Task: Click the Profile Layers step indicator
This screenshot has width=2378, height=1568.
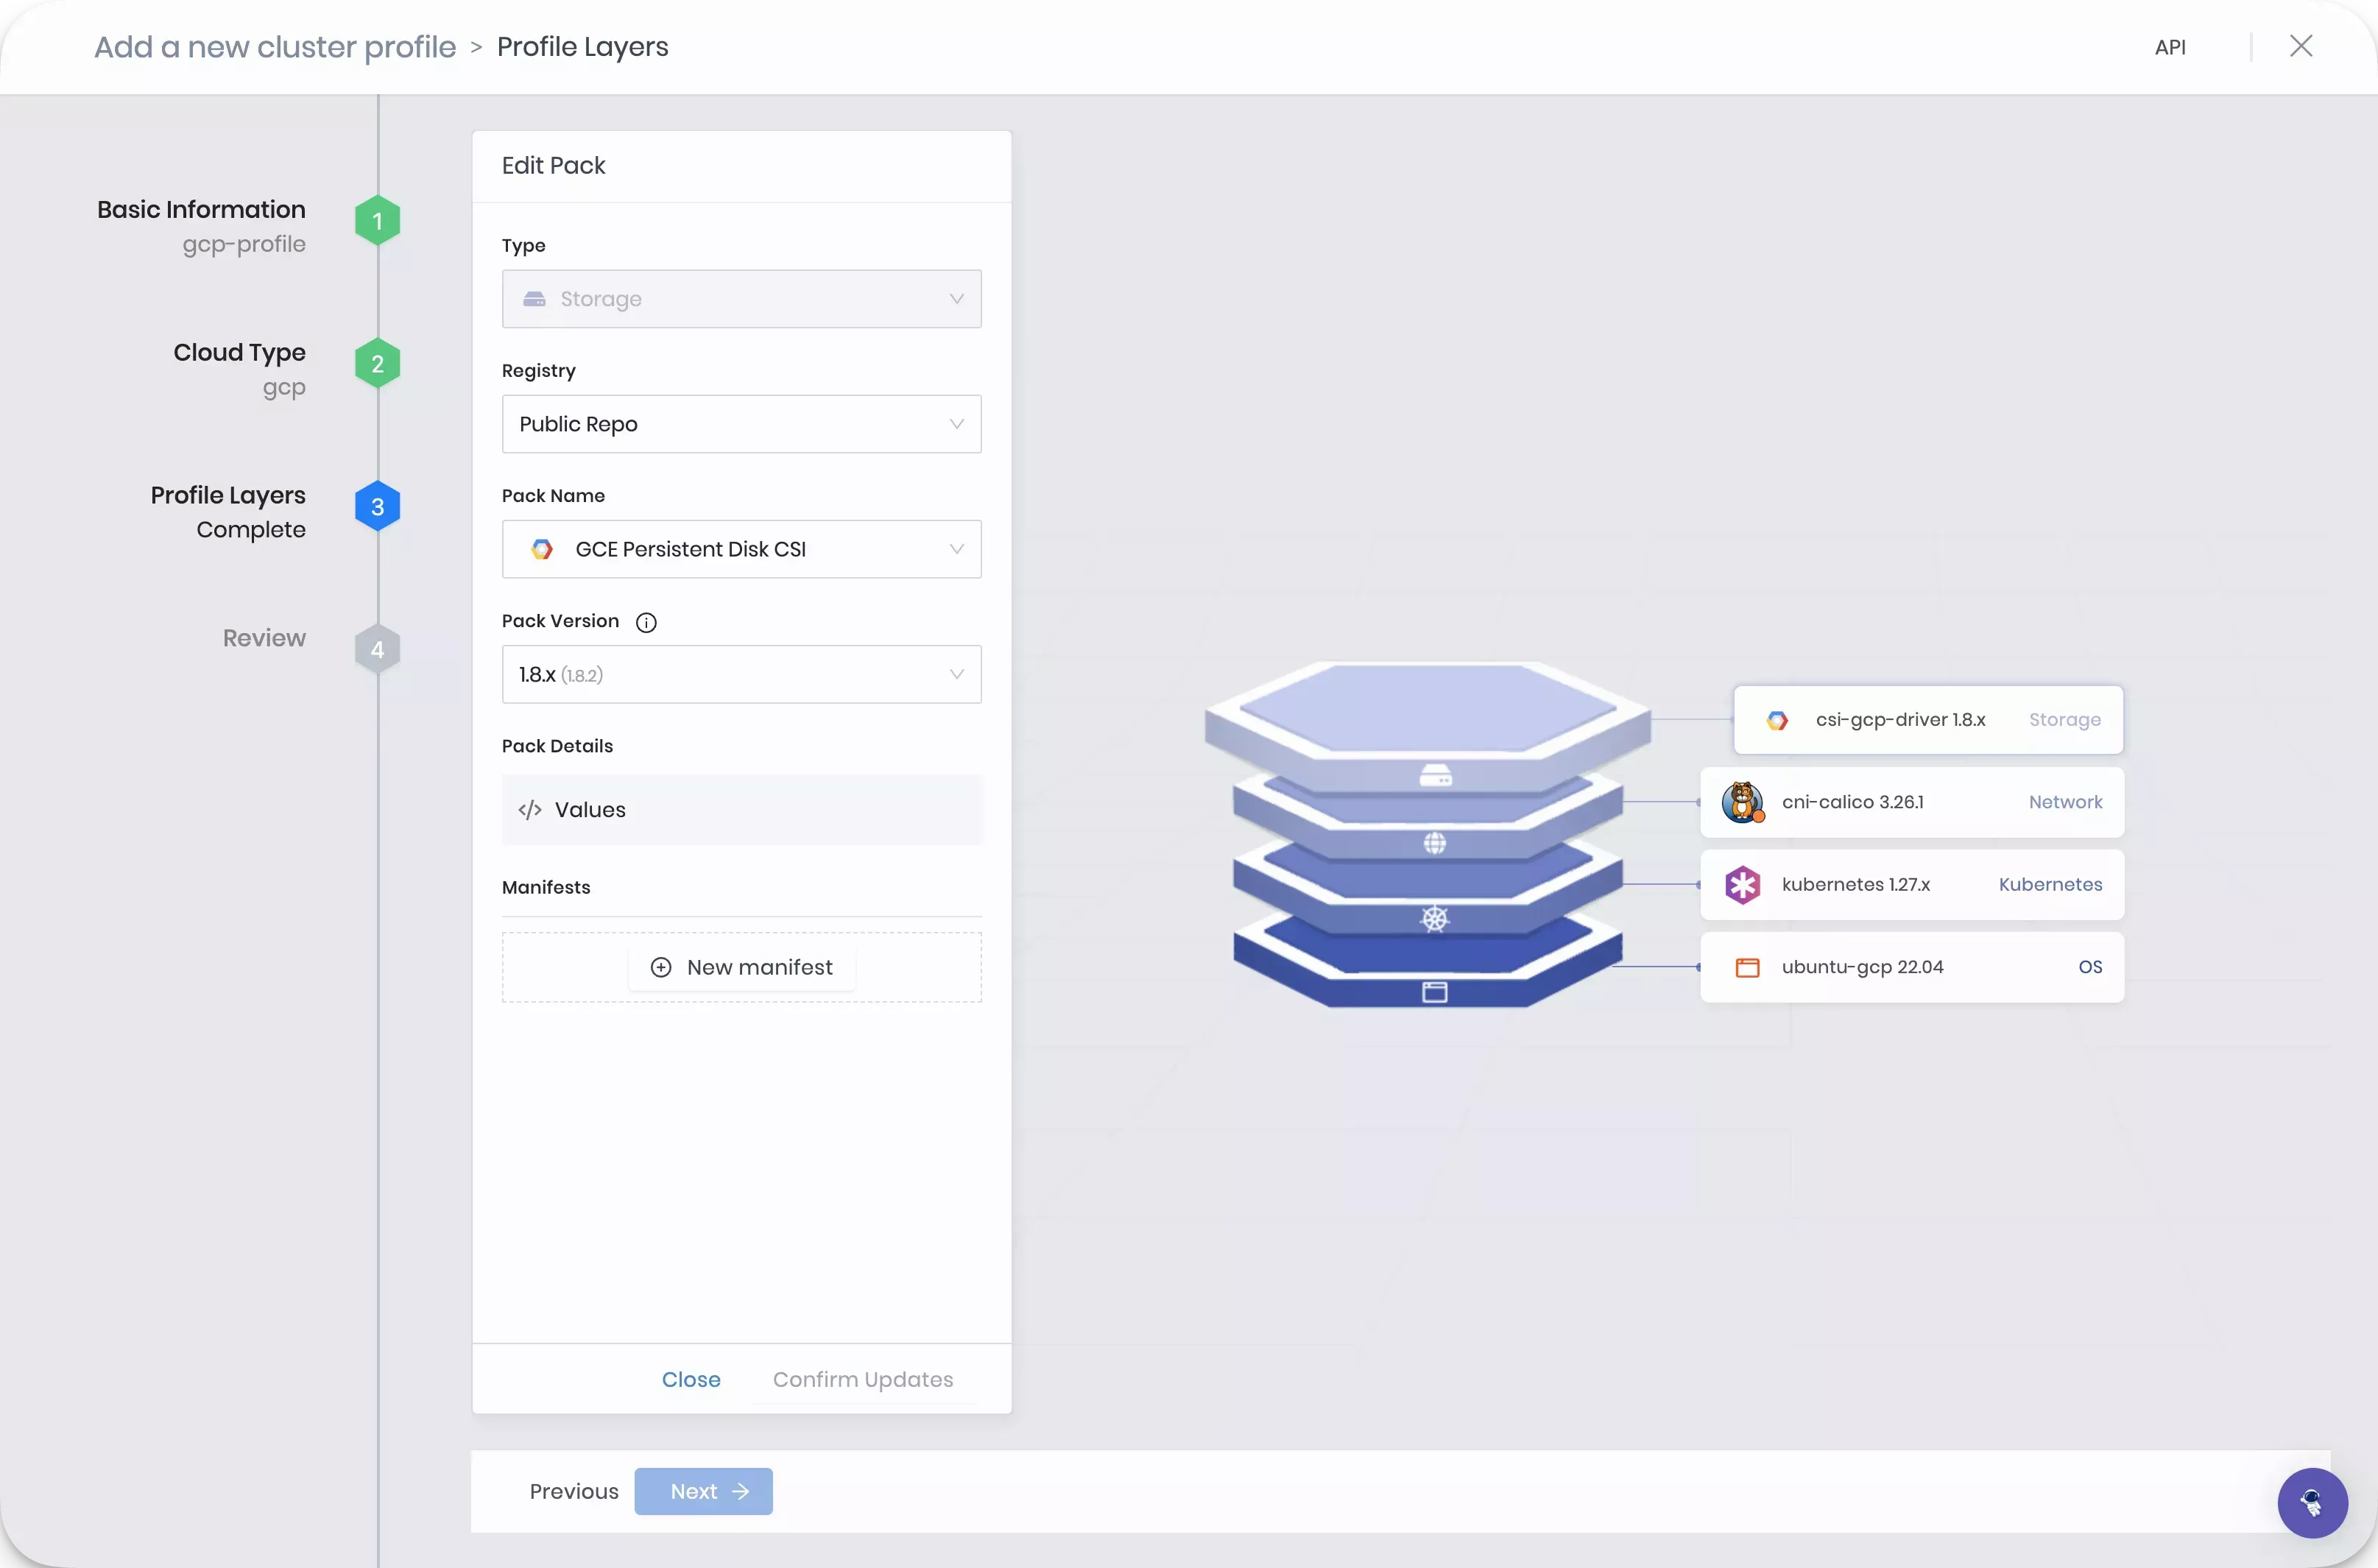Action: 378,507
